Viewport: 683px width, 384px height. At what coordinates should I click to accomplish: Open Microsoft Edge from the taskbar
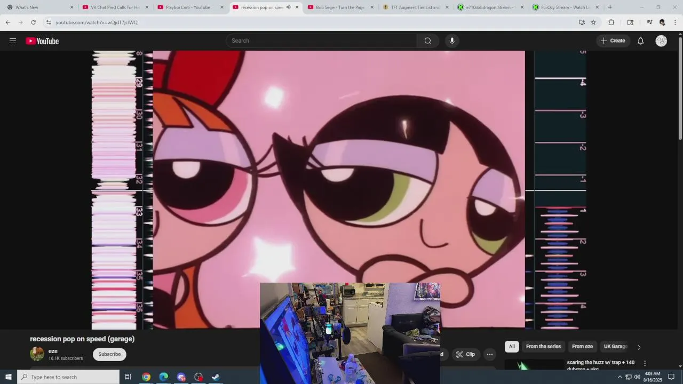(x=164, y=377)
